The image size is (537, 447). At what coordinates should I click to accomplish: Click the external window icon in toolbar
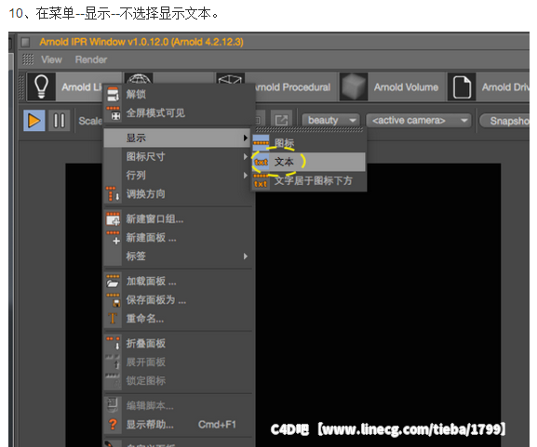tap(281, 121)
